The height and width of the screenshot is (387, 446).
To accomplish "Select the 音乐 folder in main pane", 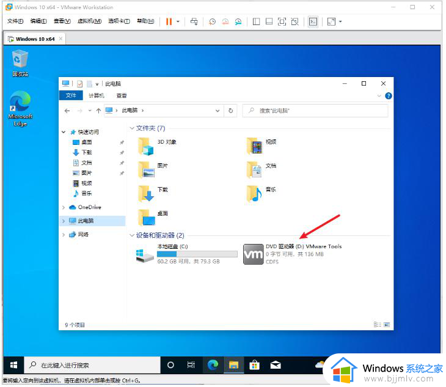I will (x=261, y=193).
